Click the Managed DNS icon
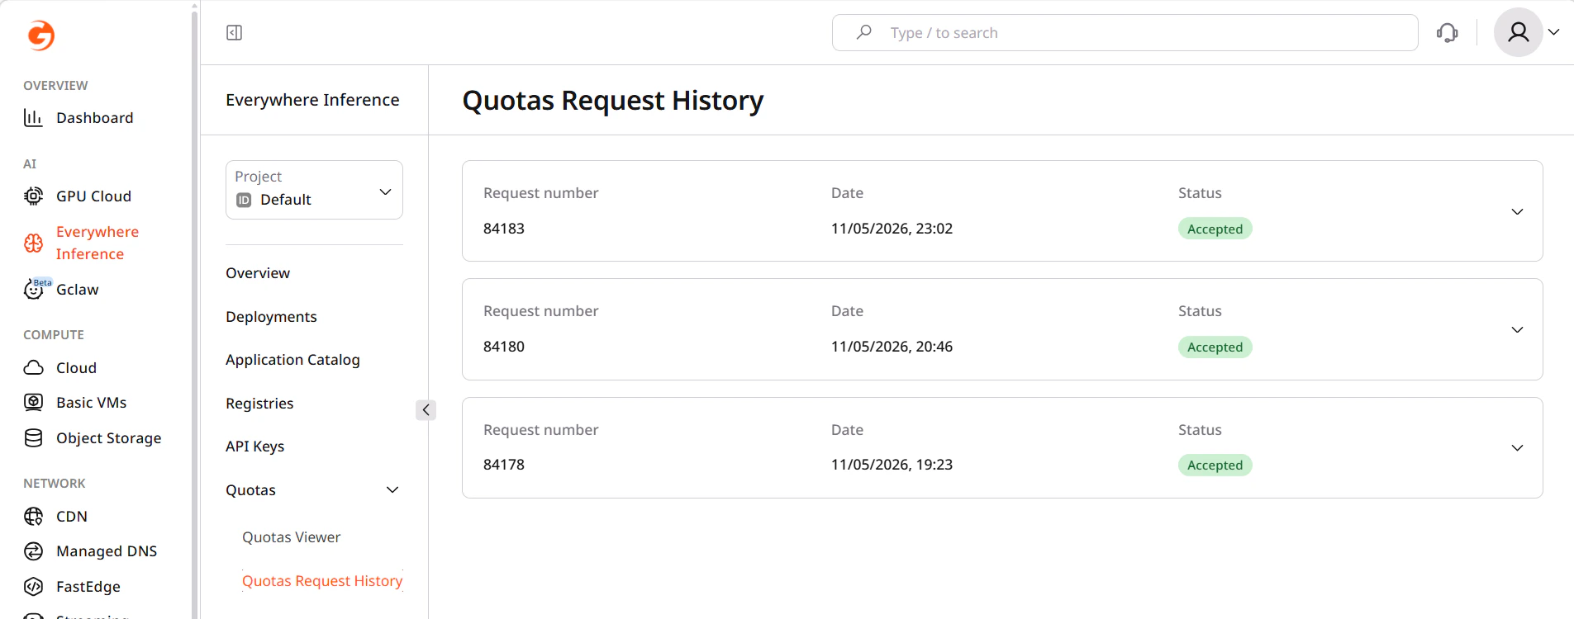 point(33,551)
